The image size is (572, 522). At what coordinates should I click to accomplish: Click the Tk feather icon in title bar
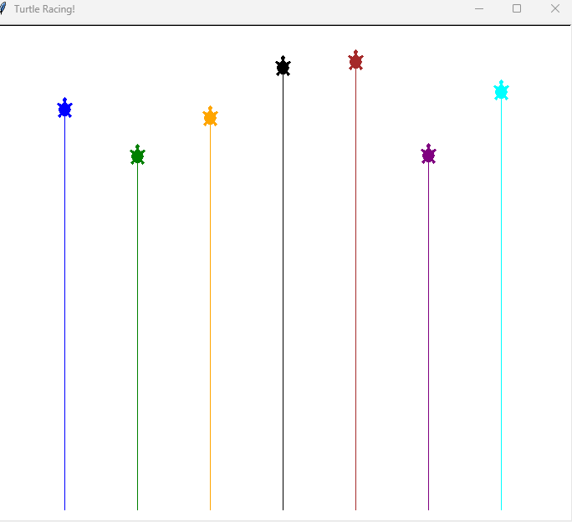click(x=3, y=8)
